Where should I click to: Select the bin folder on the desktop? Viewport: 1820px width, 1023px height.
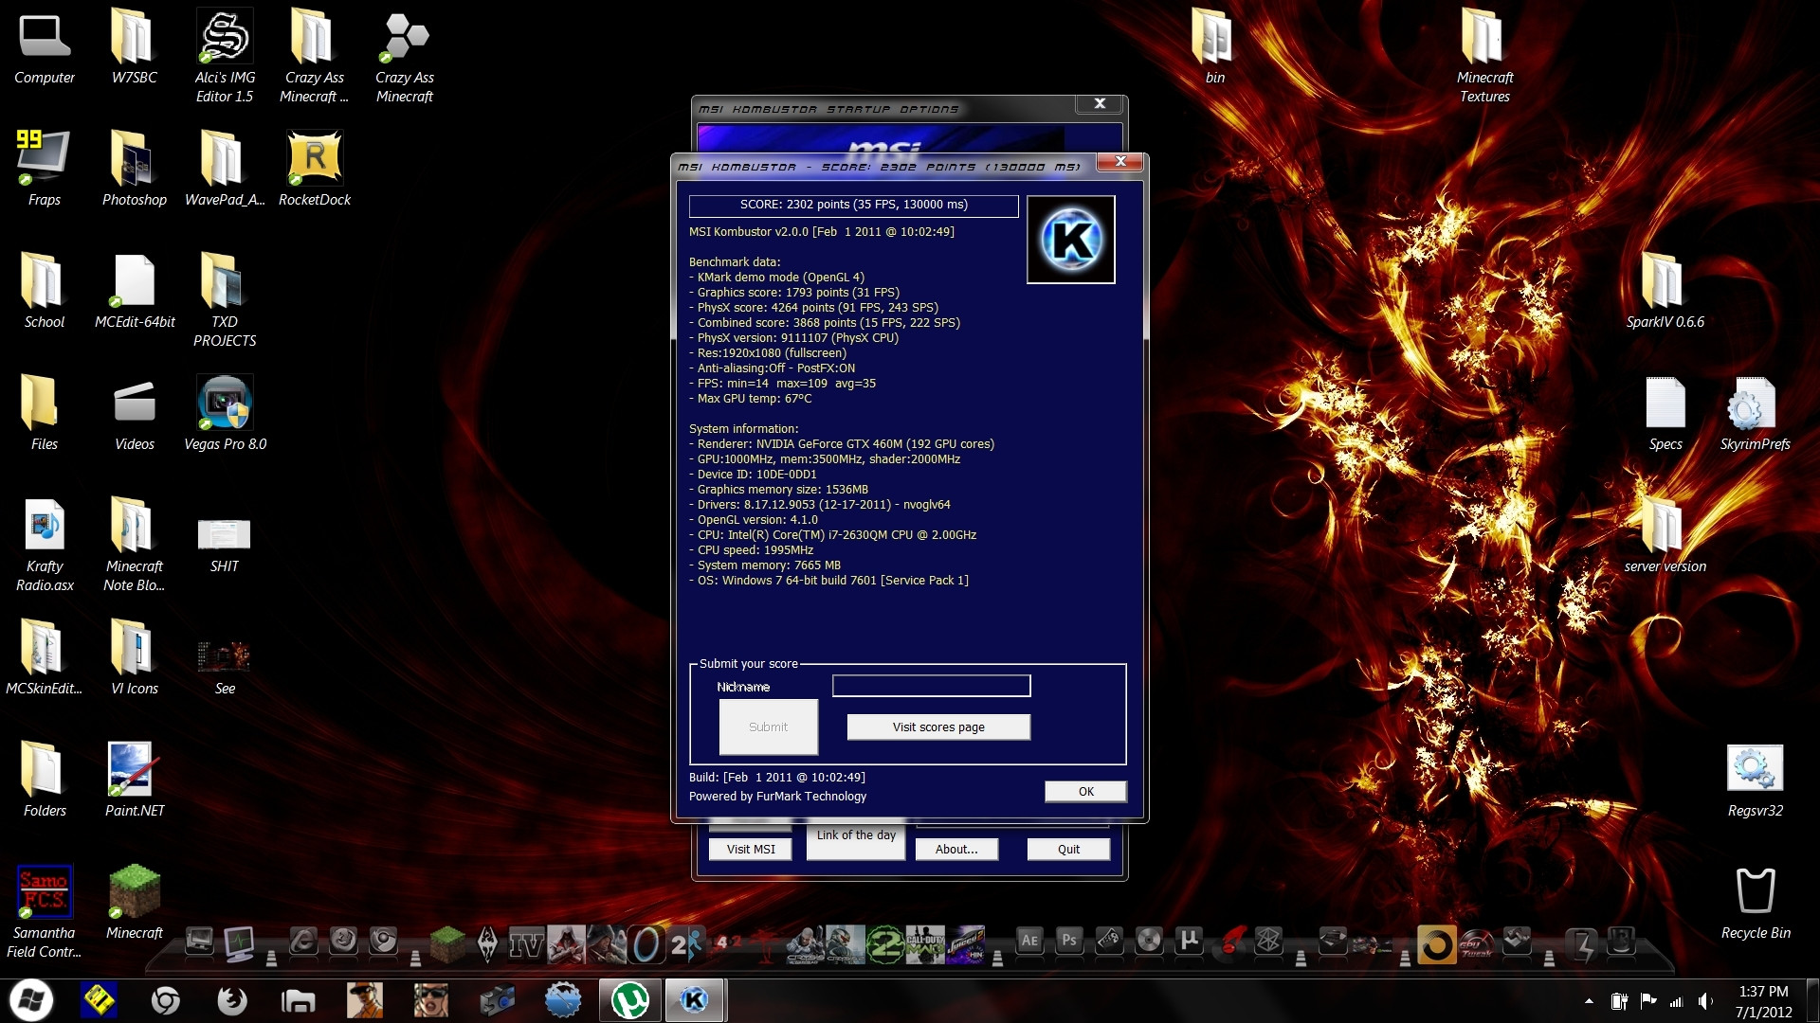click(x=1214, y=45)
